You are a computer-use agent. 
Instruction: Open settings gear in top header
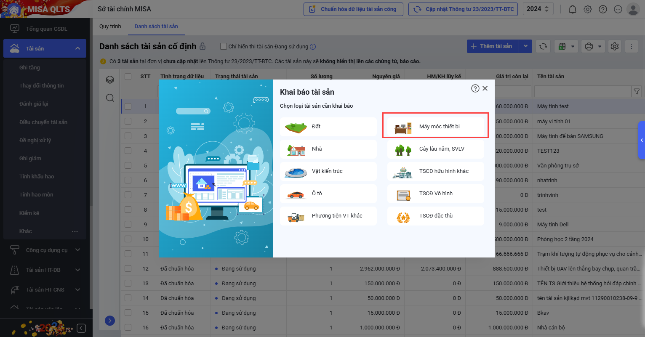point(588,9)
